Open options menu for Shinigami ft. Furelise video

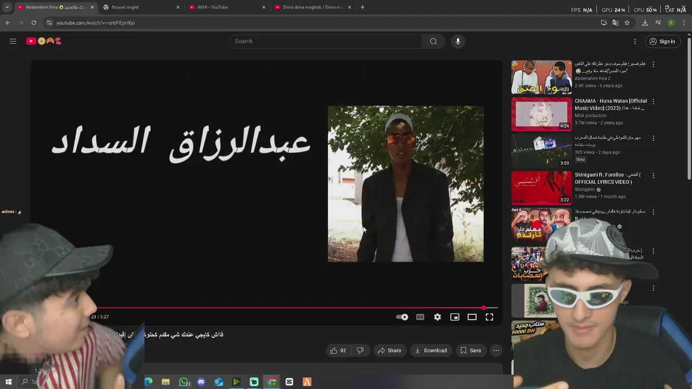coord(653,176)
